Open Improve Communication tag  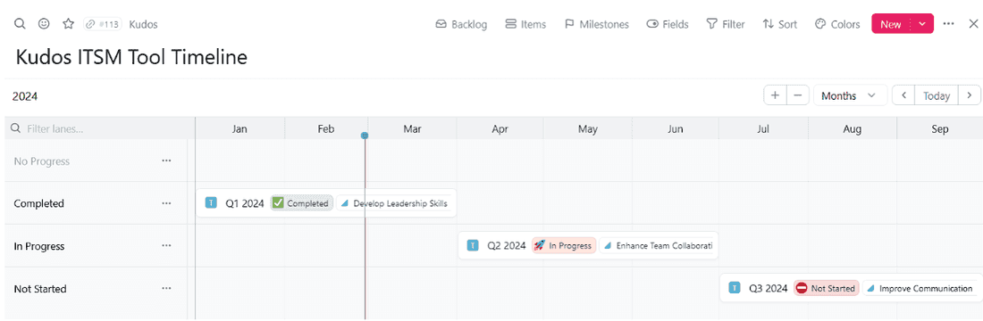(920, 288)
